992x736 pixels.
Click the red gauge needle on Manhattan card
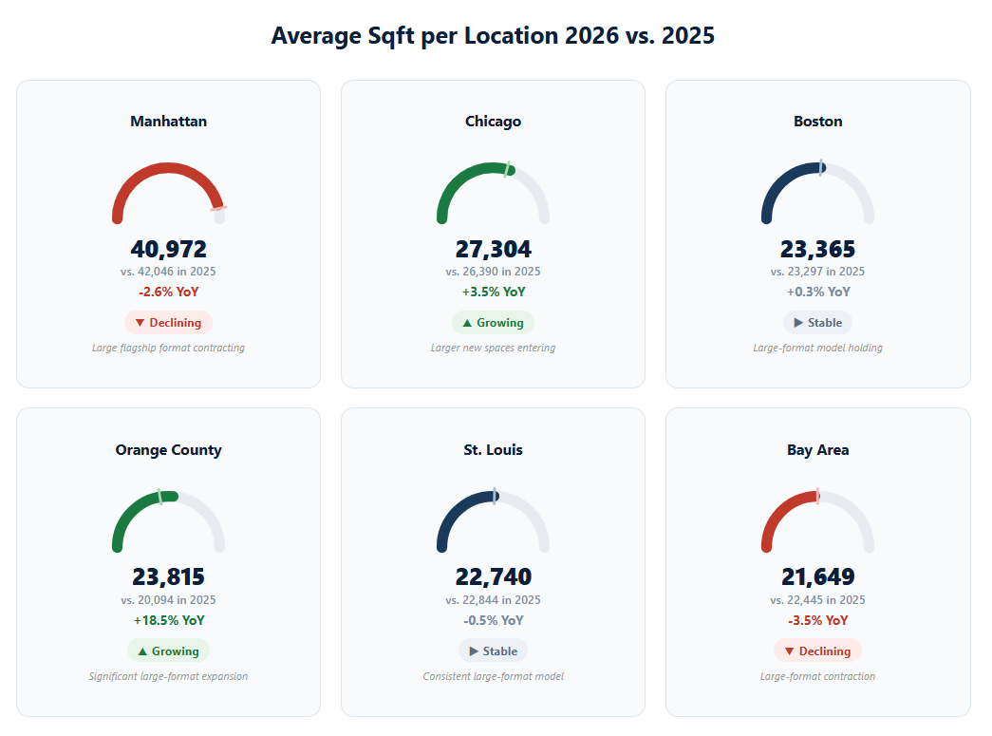coord(219,211)
